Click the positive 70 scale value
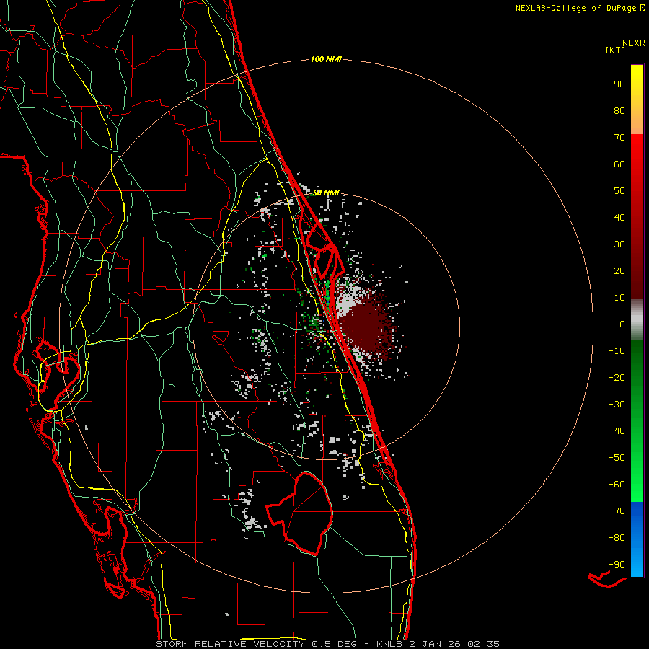Viewport: 649px width, 649px height. coord(619,138)
